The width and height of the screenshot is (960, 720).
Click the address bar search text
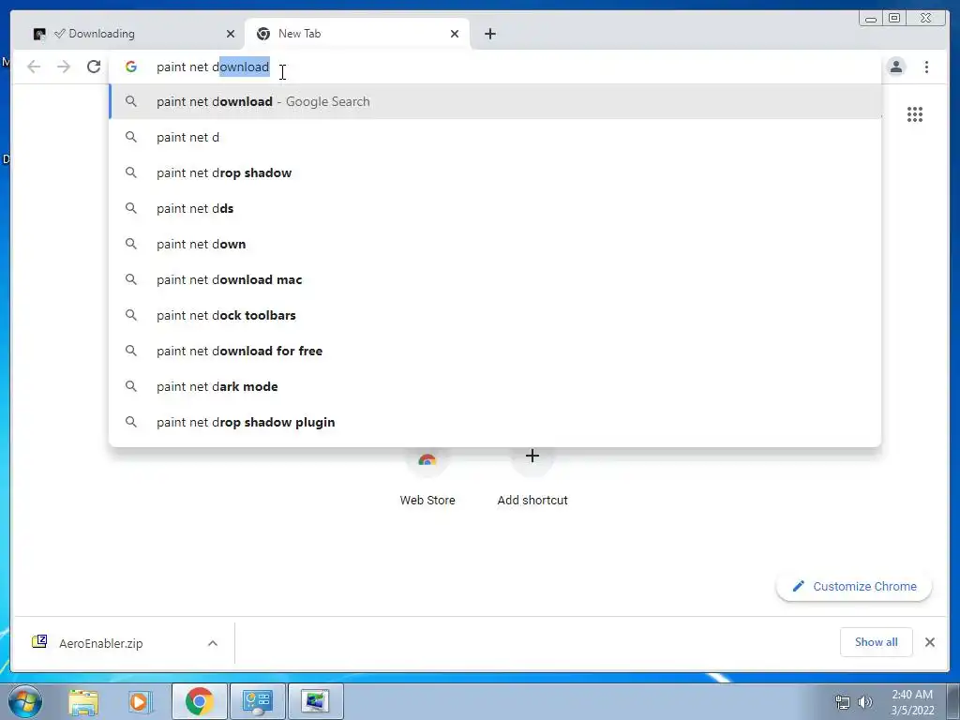[x=213, y=67]
